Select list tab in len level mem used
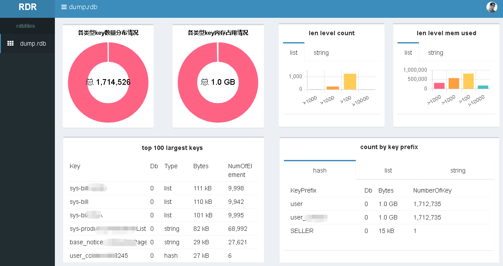The width and height of the screenshot is (503, 266). point(408,53)
